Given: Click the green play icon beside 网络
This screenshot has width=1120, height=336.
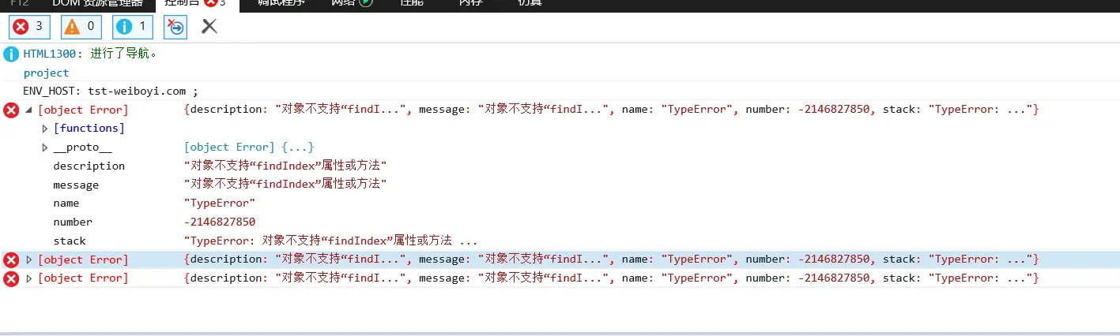Looking at the screenshot, I should [365, 3].
